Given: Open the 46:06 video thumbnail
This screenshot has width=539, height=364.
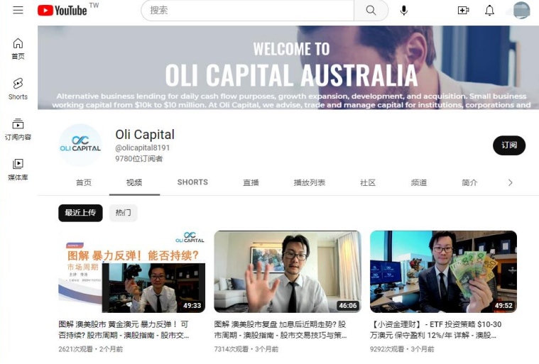Looking at the screenshot, I should [x=288, y=271].
